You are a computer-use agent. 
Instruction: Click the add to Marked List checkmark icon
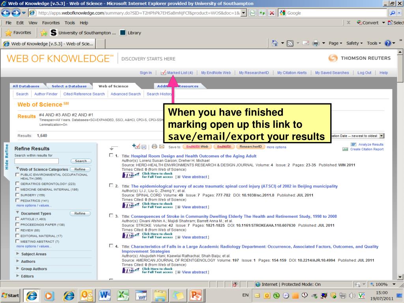[x=136, y=146]
